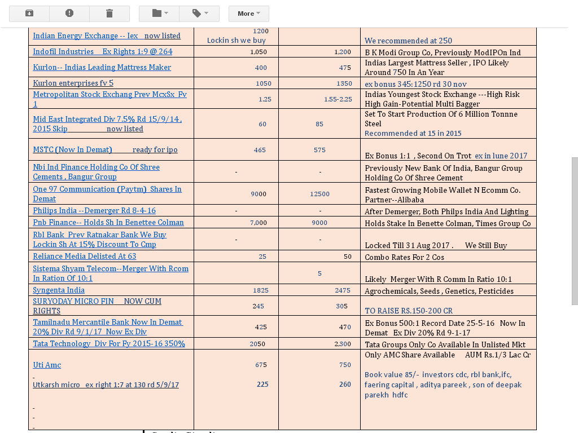Open MSTC (Now In Demat) link

pyautogui.click(x=105, y=149)
